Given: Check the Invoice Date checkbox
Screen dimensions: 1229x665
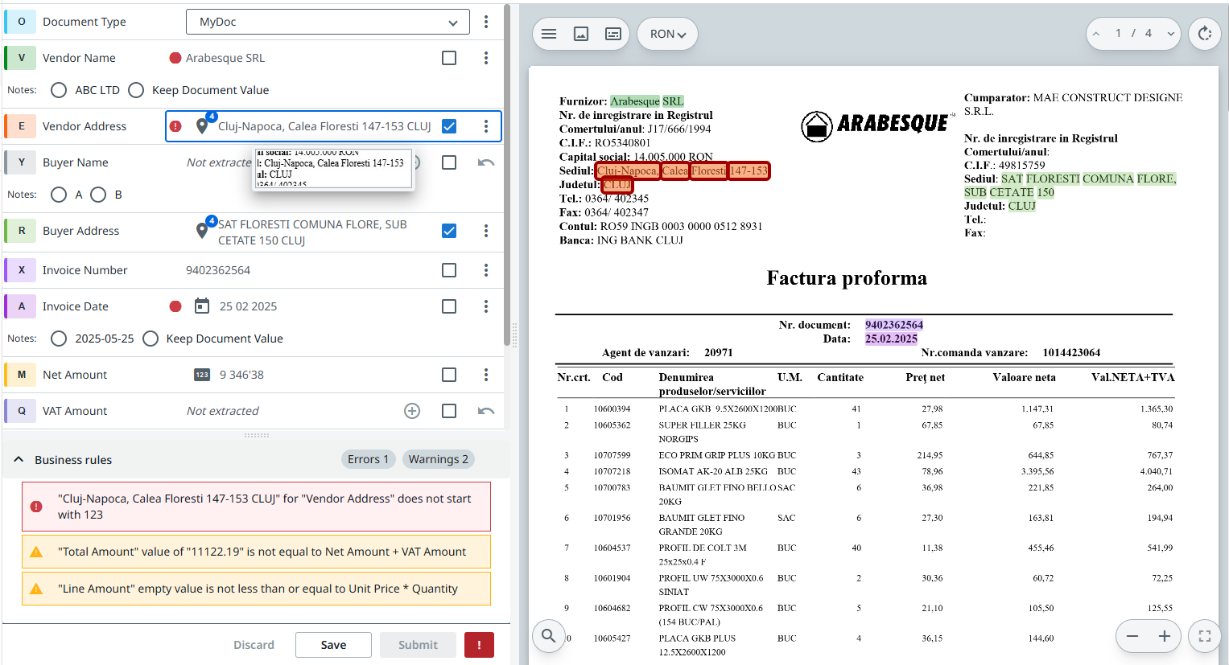Looking at the screenshot, I should coord(449,306).
